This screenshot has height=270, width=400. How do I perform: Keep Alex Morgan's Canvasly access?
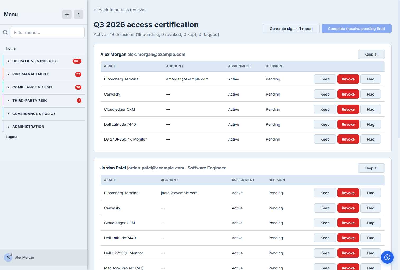[325, 94]
